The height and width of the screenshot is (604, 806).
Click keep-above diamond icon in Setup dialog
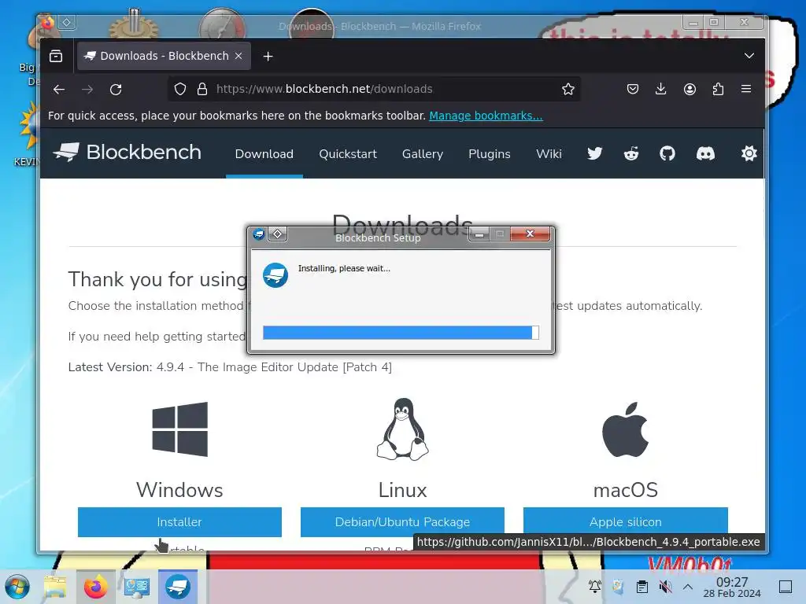pyautogui.click(x=278, y=234)
